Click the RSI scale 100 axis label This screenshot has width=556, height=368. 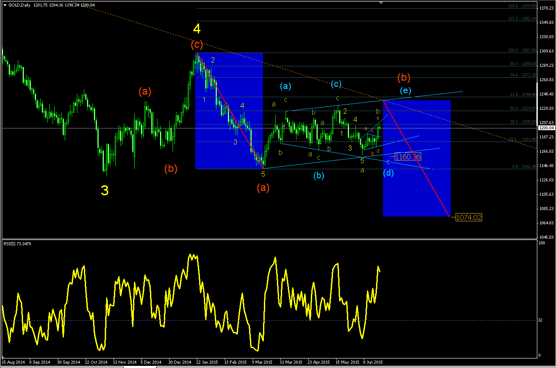542,243
